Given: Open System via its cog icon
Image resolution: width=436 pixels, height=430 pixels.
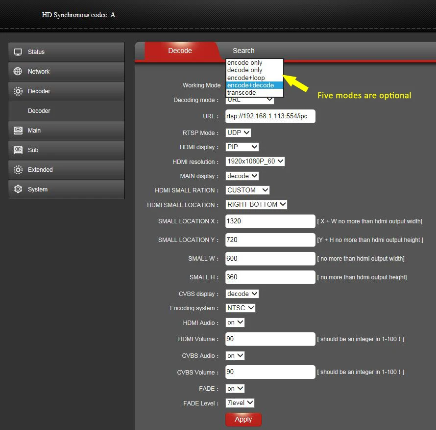Looking at the screenshot, I should [x=18, y=189].
